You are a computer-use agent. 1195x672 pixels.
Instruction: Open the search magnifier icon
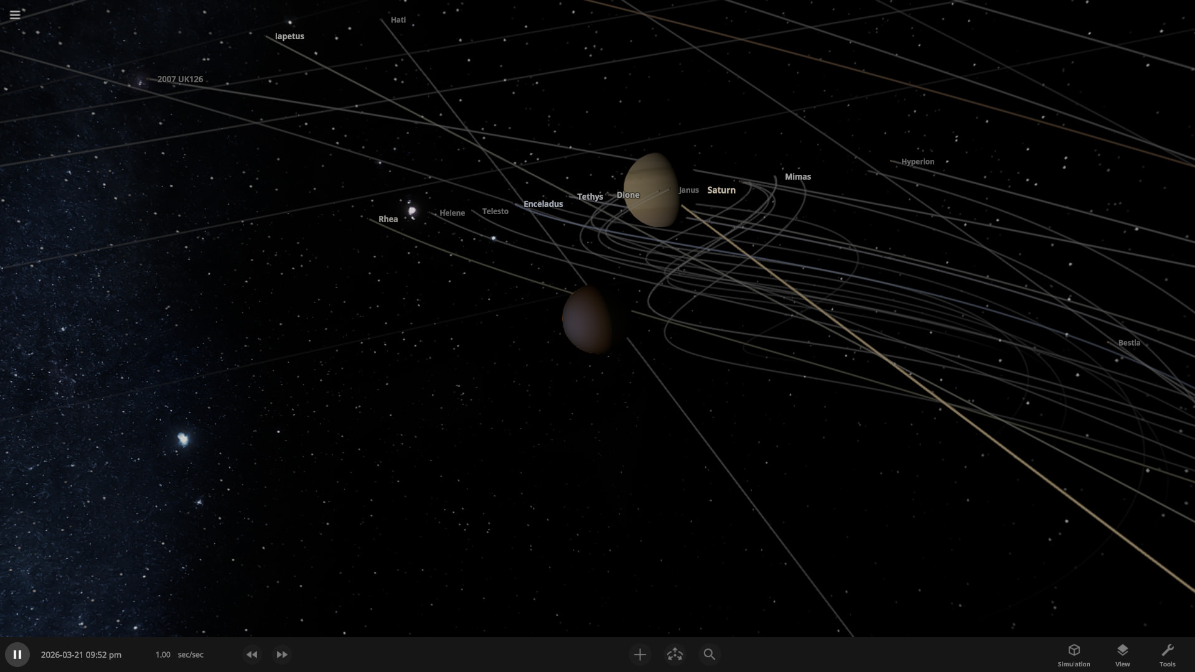pos(709,655)
